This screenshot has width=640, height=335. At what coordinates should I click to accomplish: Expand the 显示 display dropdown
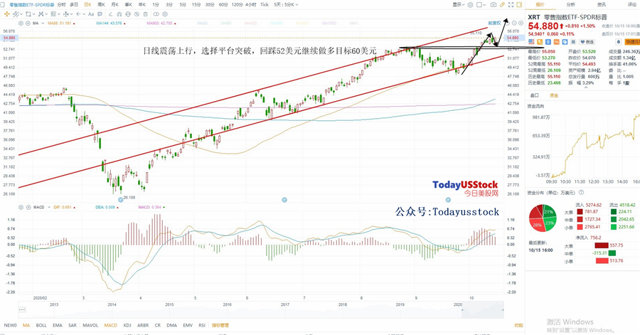pyautogui.click(x=459, y=5)
